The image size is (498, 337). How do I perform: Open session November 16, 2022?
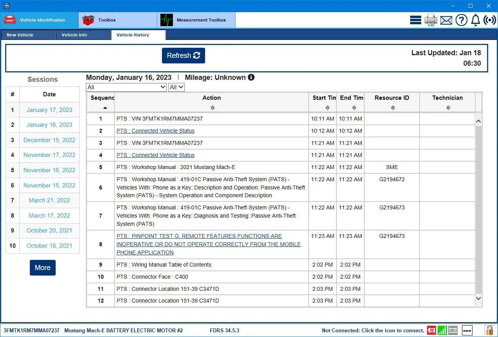[49, 170]
